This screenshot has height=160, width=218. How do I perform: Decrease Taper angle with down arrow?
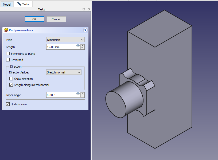coord(82,96)
